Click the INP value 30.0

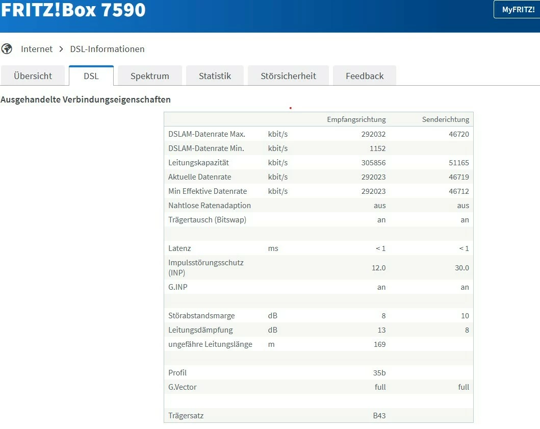click(x=462, y=268)
